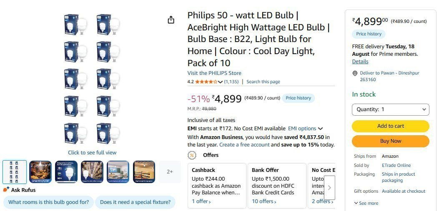This screenshot has width=439, height=211.
Task: Click ETrade Online seller link
Action: pos(396,165)
